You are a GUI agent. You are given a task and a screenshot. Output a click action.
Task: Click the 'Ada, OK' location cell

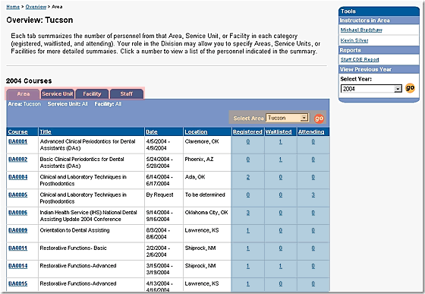(195, 177)
